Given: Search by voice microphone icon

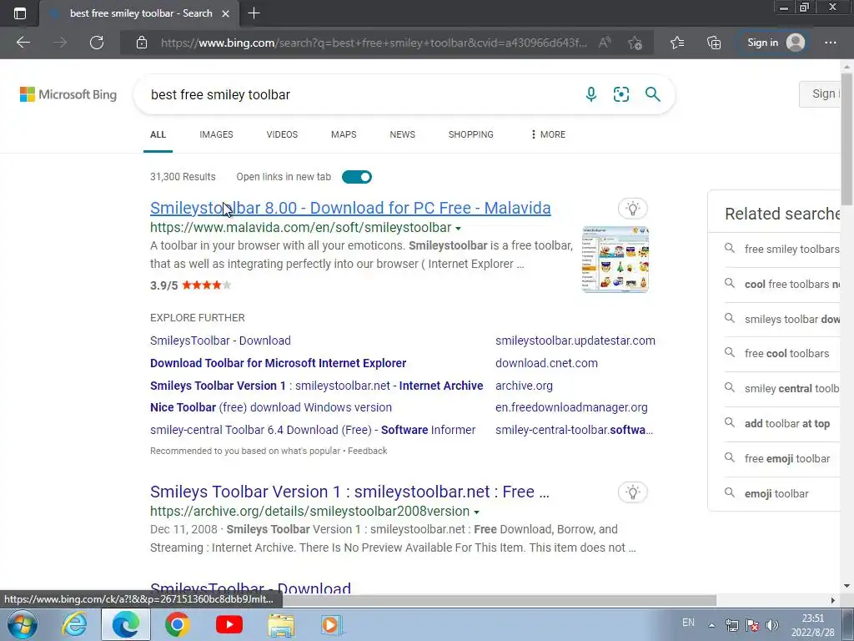Looking at the screenshot, I should tap(591, 94).
